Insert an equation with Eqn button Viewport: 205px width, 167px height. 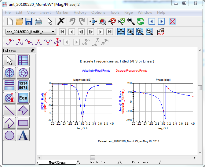coord(23,98)
